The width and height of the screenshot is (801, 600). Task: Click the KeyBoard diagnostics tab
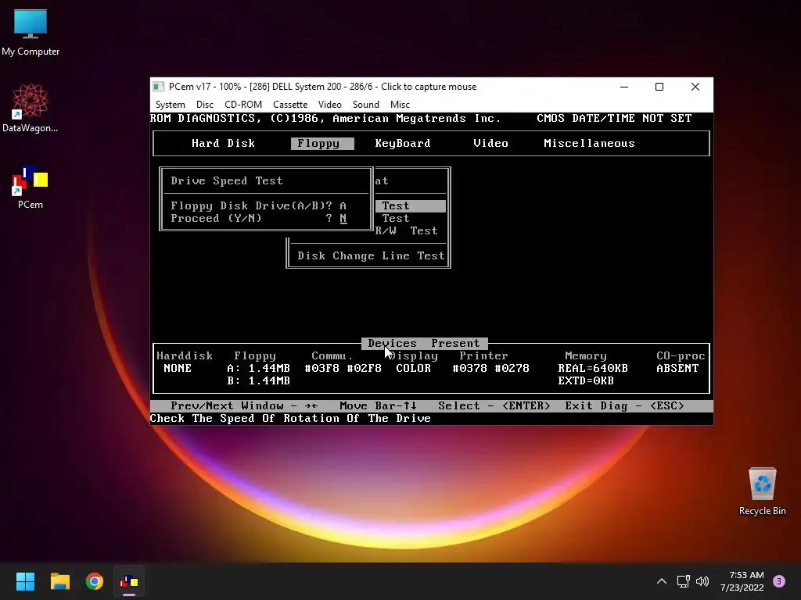click(x=403, y=144)
